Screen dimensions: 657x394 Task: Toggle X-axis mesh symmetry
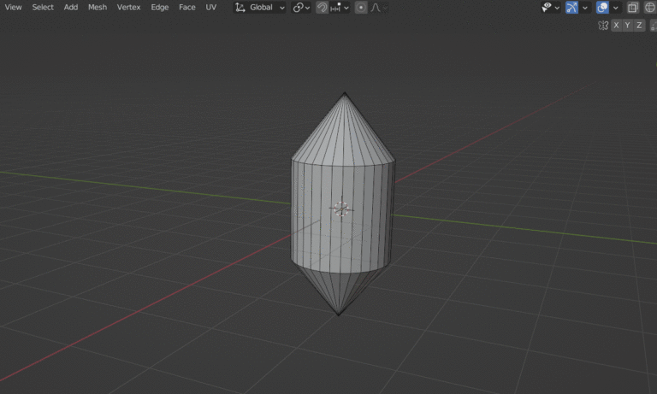point(616,26)
